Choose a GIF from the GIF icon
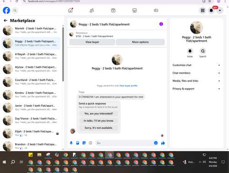The image size is (229, 173). click(91, 143)
